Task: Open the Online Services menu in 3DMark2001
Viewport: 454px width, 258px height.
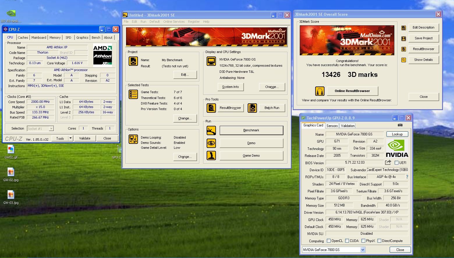Action: tap(174, 22)
